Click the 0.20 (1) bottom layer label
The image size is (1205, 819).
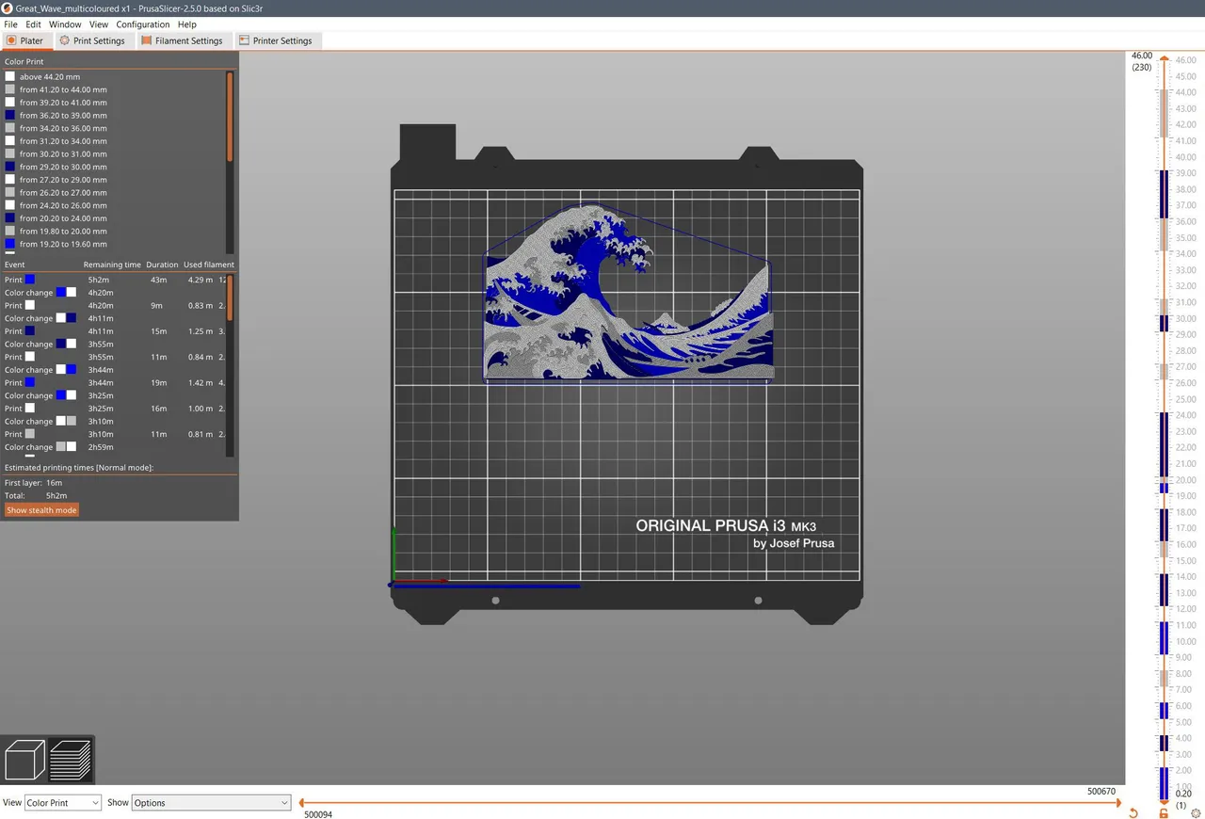pyautogui.click(x=1183, y=799)
